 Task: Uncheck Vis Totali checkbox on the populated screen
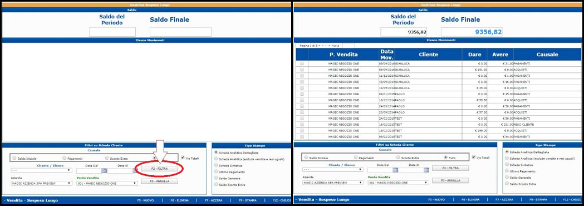[473, 157]
